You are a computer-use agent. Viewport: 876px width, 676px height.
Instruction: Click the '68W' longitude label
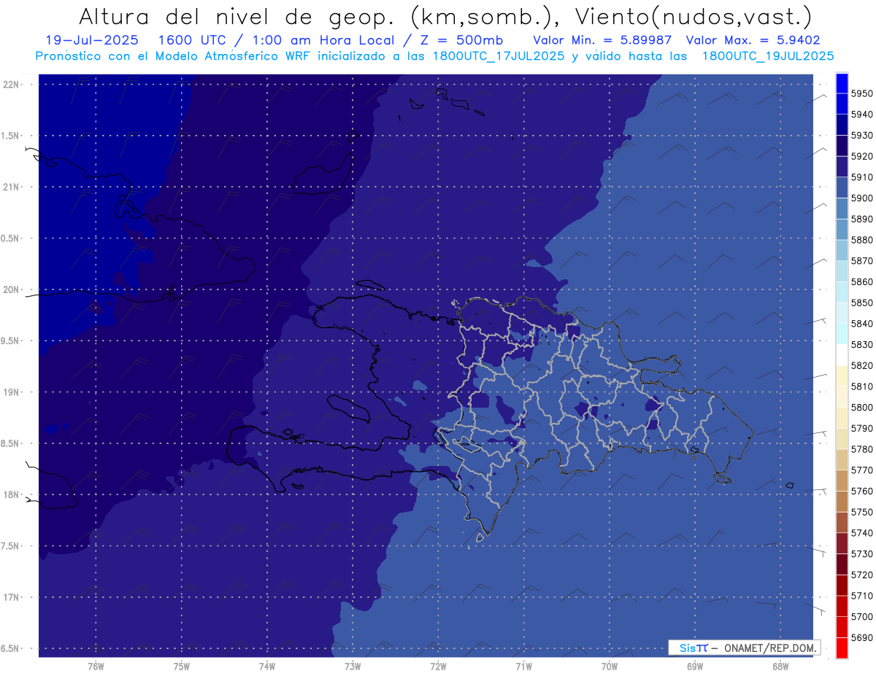[780, 667]
